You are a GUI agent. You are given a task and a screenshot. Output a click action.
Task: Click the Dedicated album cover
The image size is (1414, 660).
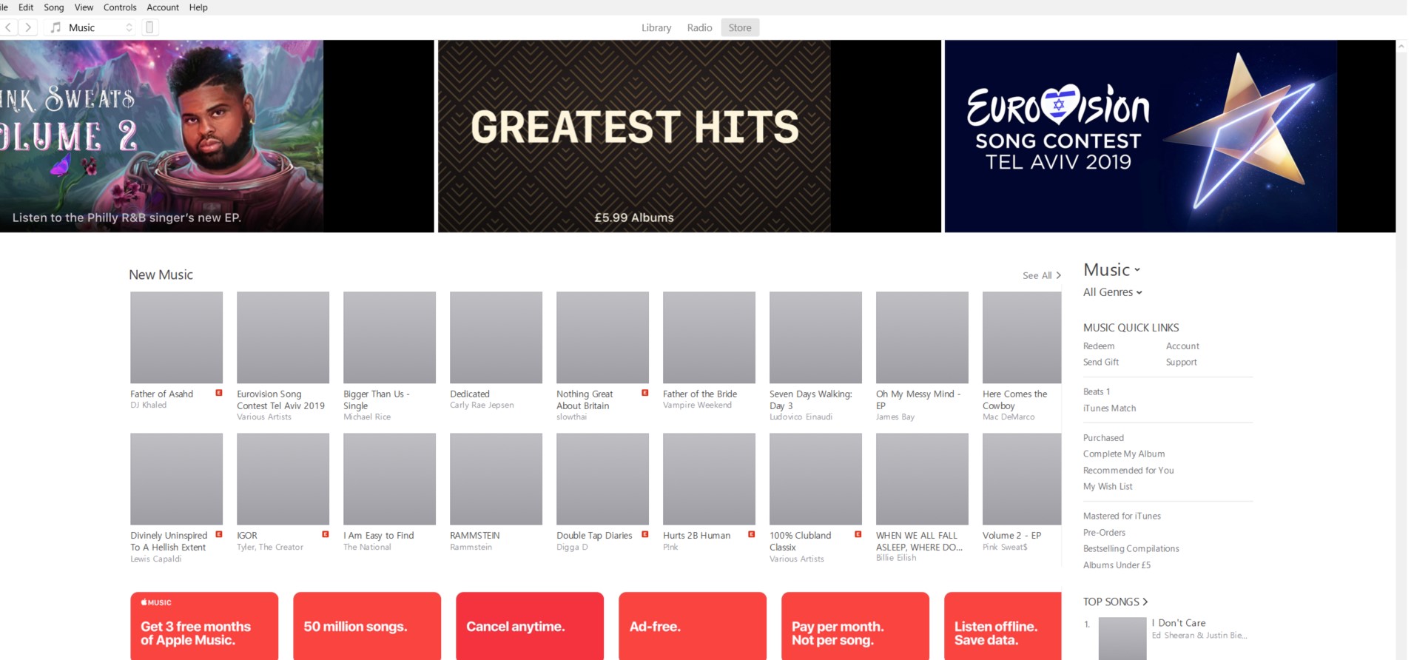click(x=496, y=337)
